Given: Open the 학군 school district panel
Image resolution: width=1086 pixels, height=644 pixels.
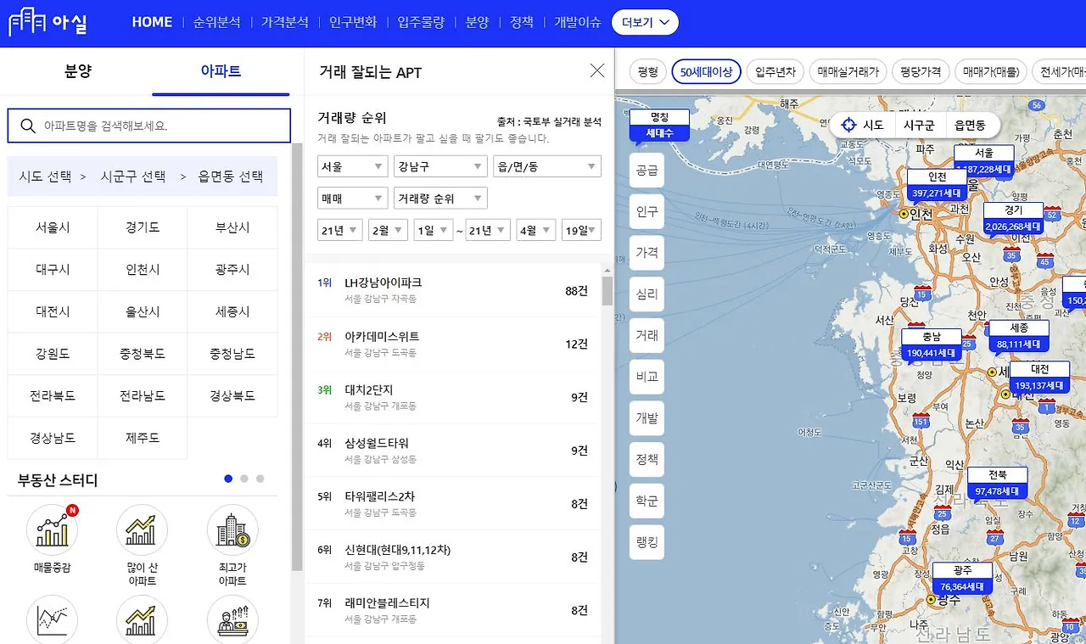Looking at the screenshot, I should coord(646,501).
